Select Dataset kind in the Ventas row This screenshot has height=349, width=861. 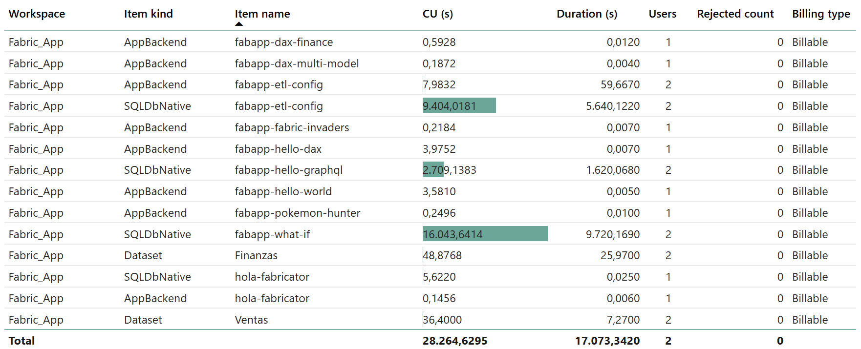point(143,320)
